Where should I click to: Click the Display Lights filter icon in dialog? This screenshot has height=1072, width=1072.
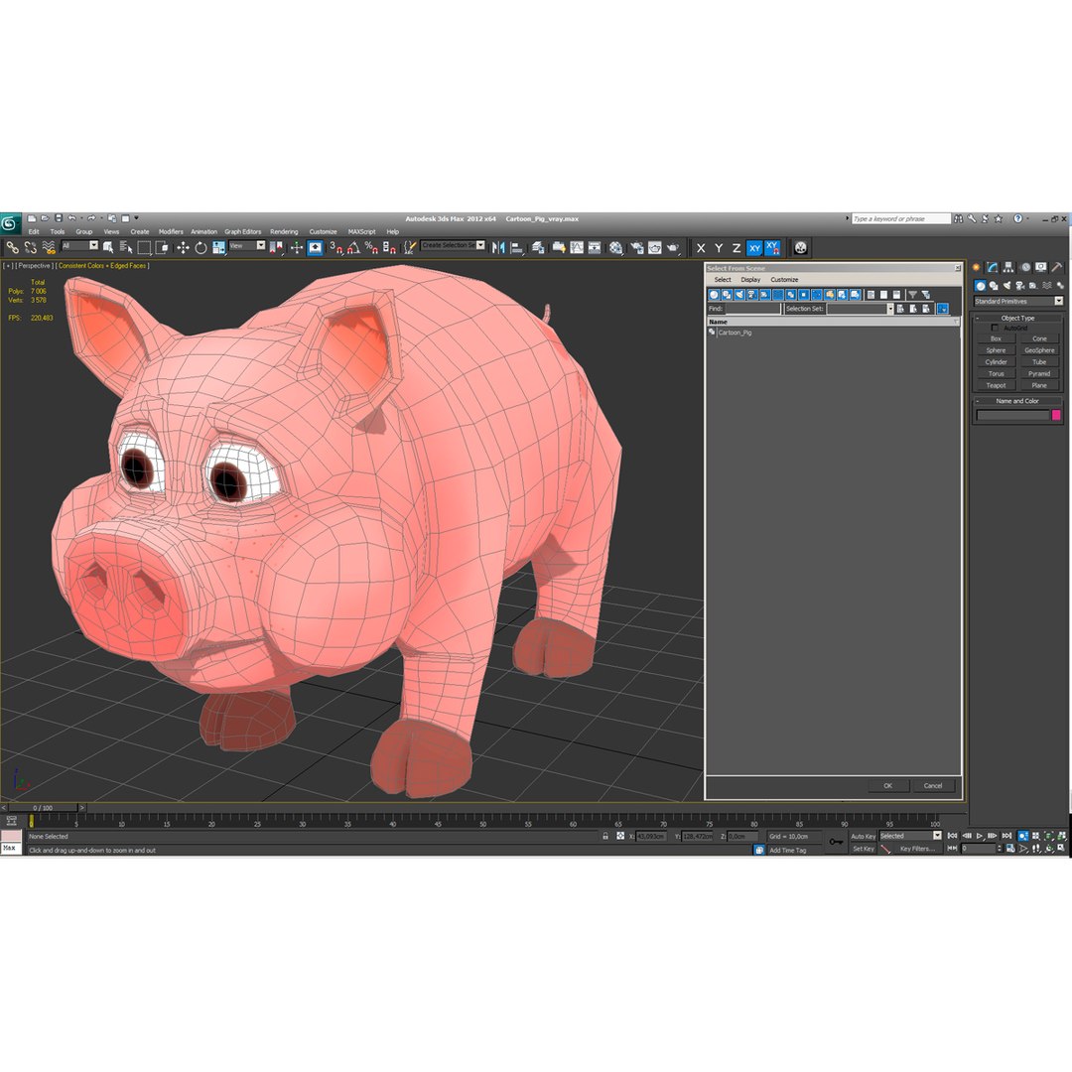click(x=739, y=295)
